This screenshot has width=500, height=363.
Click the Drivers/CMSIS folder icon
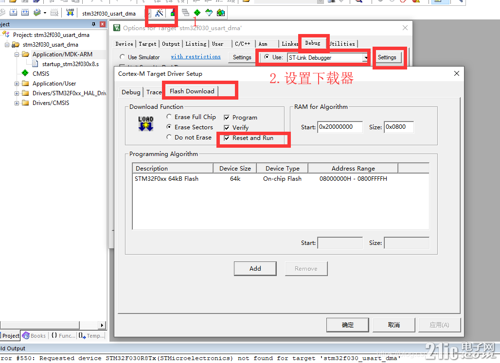point(25,103)
